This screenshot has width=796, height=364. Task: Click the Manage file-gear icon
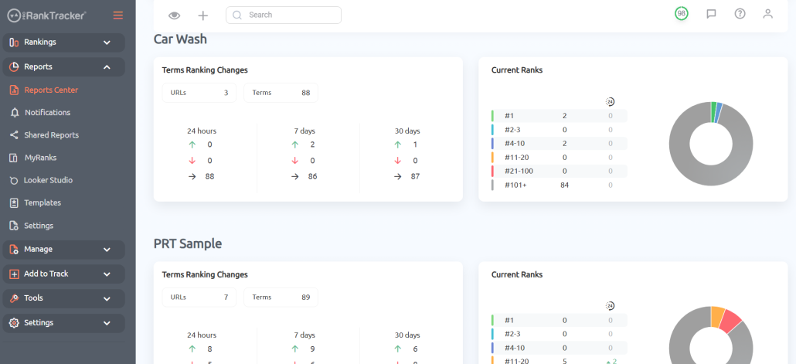point(14,250)
